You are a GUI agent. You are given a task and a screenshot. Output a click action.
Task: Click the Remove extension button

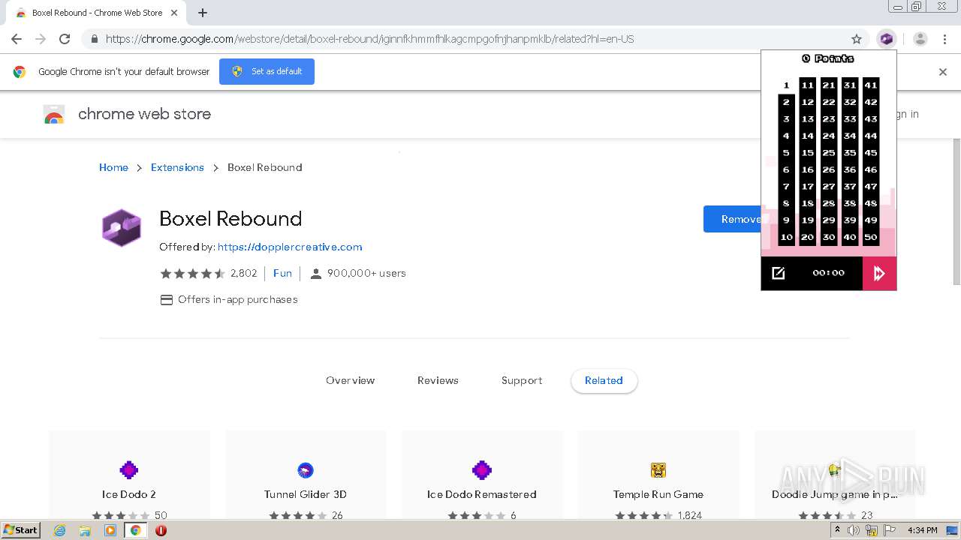732,219
